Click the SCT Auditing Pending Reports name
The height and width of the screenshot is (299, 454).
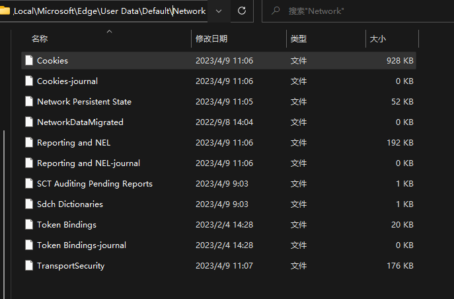point(95,184)
